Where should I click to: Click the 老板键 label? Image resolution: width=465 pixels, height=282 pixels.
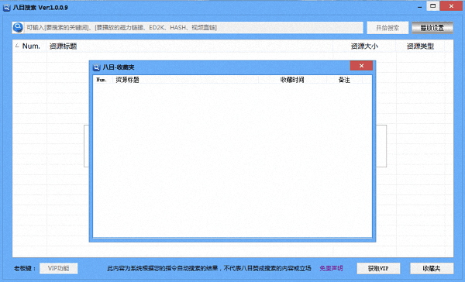[25, 269]
